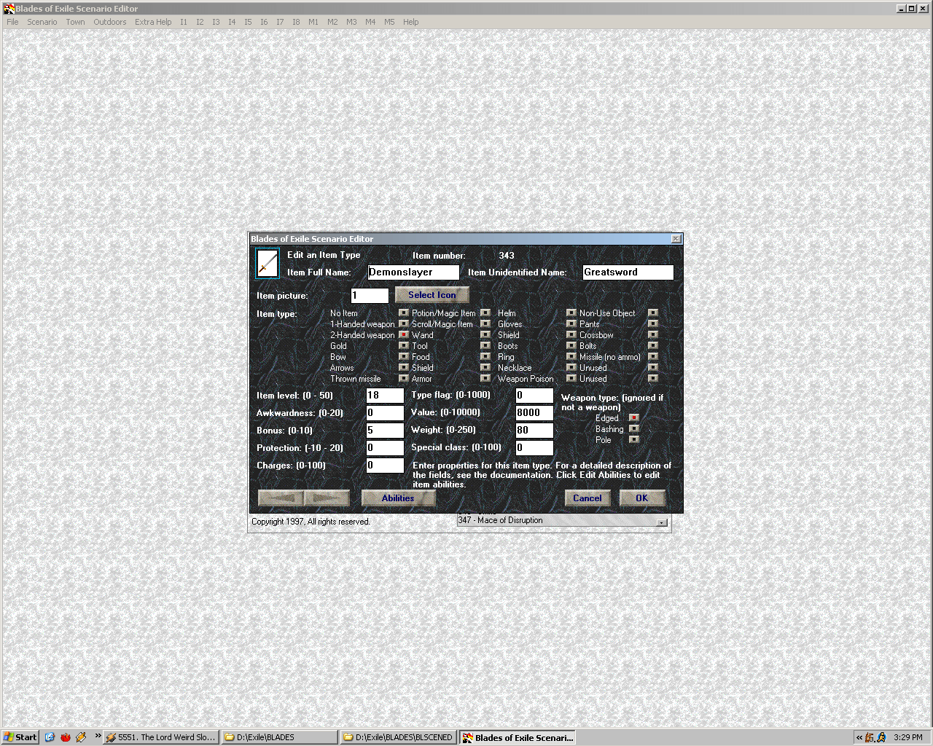Switch to Lord Weird Slo taskbar window
933x746 pixels.
161,737
